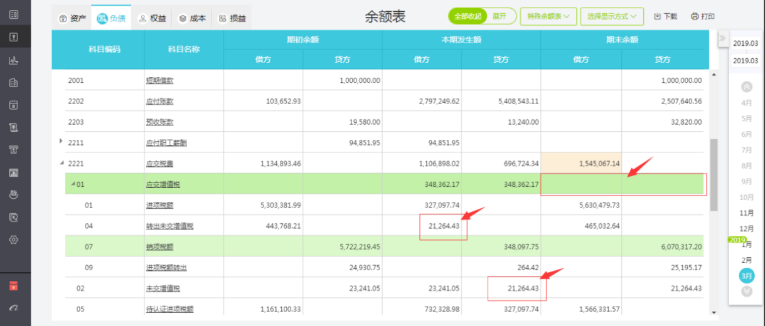The height and width of the screenshot is (326, 765).
Task: Click the building icon in left sidebar
Action: point(14,83)
